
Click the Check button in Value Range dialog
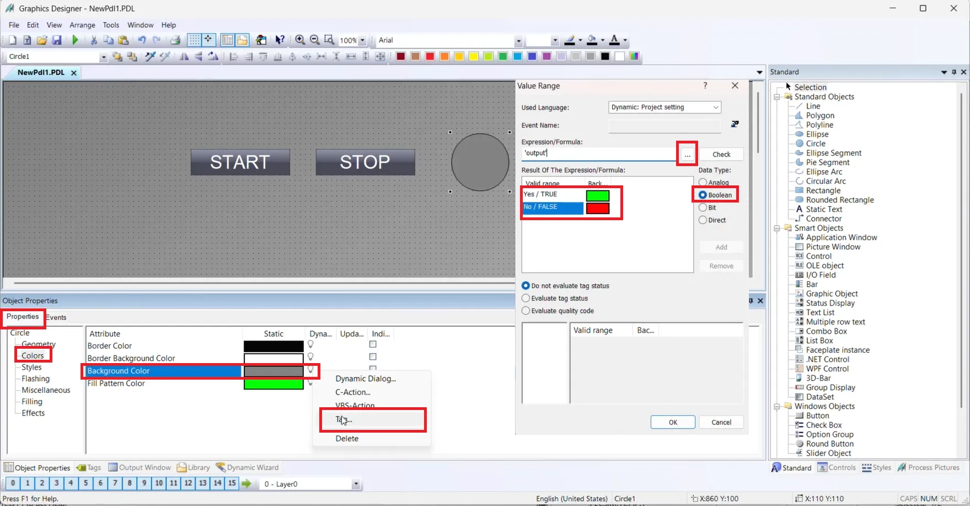[721, 154]
